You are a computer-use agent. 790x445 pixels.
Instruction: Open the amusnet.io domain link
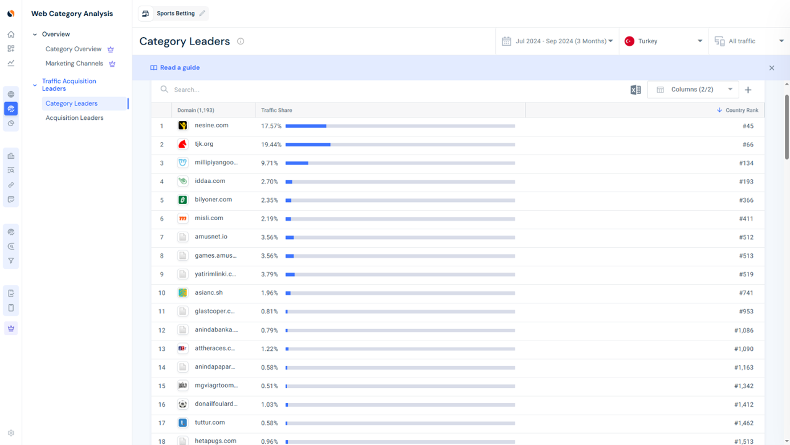tap(211, 237)
